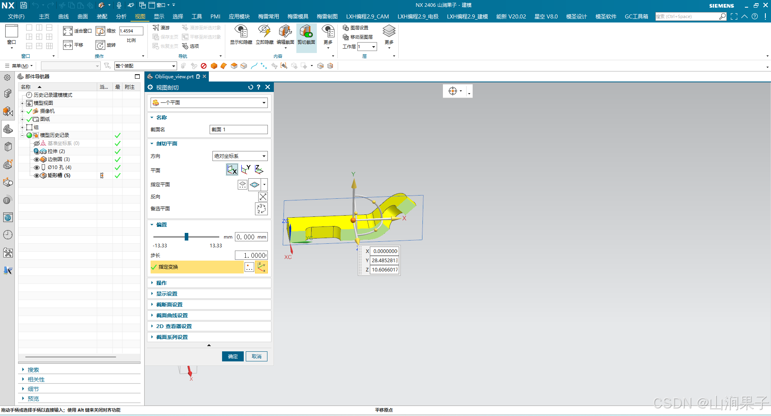Image resolution: width=771 pixels, height=416 pixels.
Task: Click Fit Window (适合窗口) icon
Action: tap(68, 31)
